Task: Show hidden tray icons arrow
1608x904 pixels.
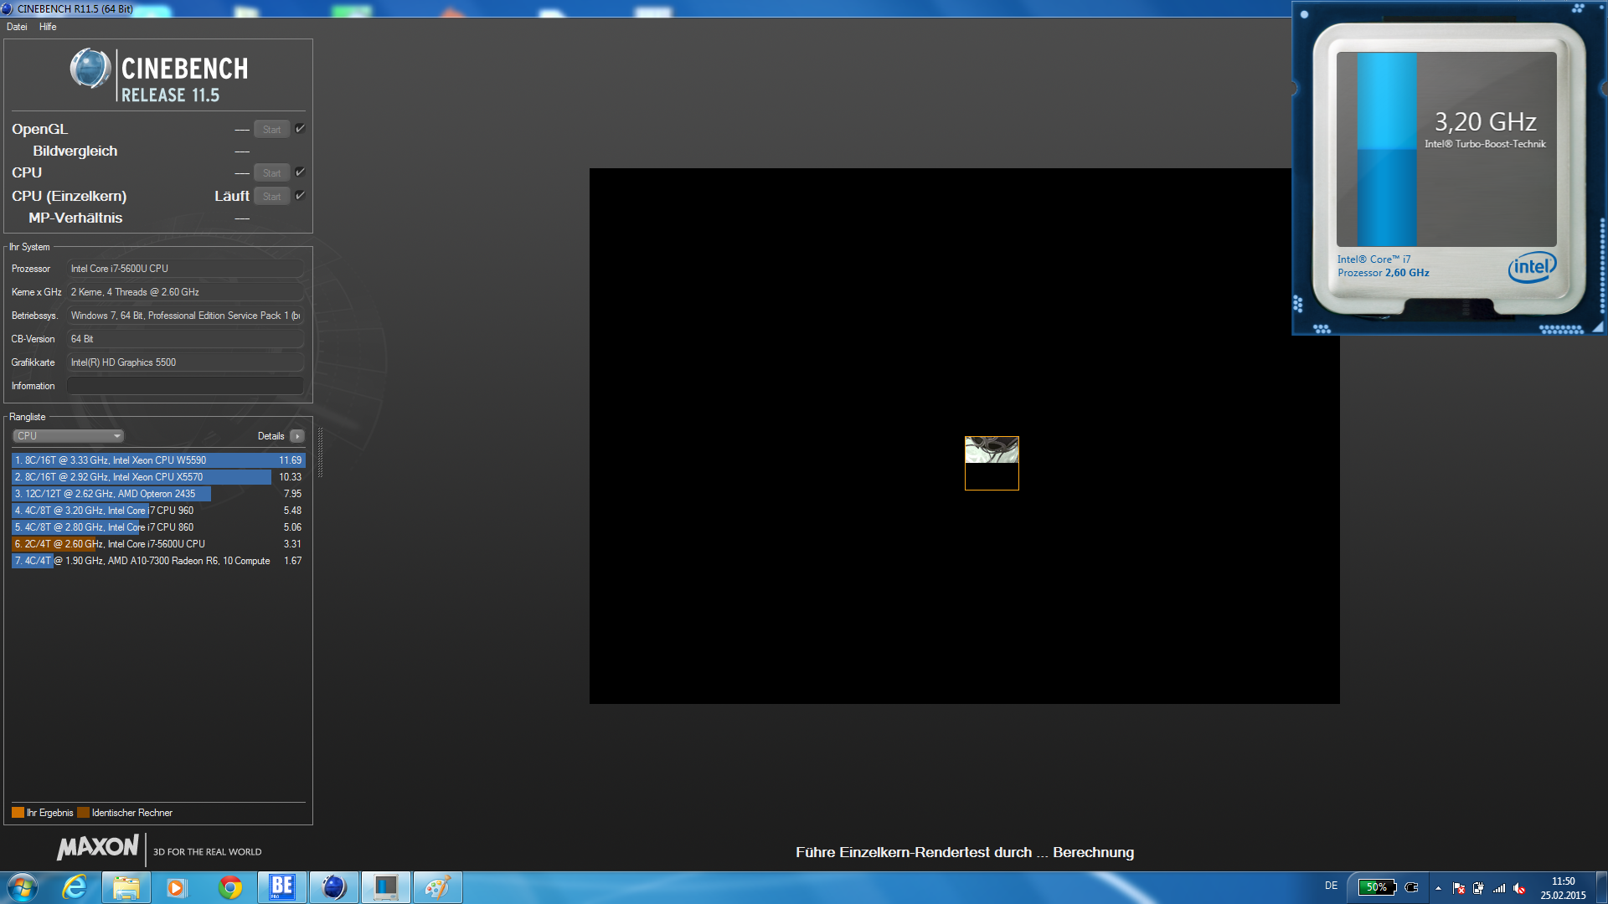Action: coord(1438,888)
